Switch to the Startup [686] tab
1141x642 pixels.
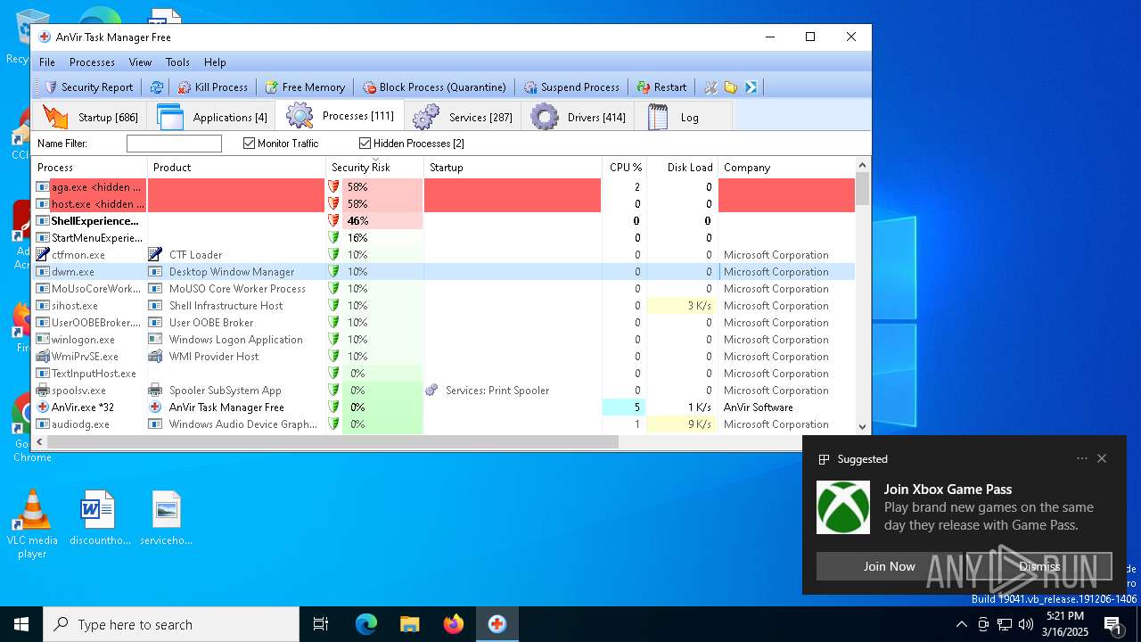(x=90, y=117)
